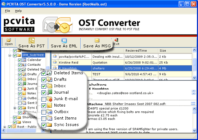The width and height of the screenshot is (198, 140).
Task: Expand the Root - Public node
Action: pos(5,127)
